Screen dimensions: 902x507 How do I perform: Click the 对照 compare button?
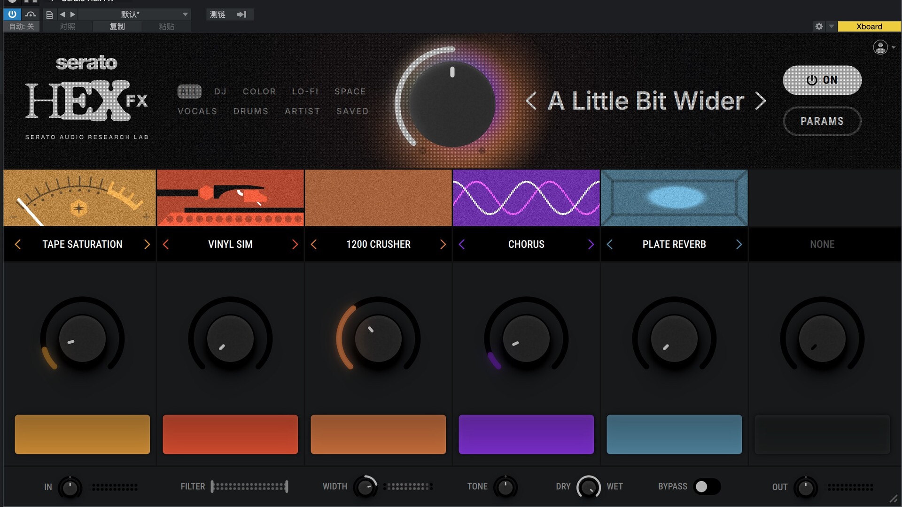point(67,27)
